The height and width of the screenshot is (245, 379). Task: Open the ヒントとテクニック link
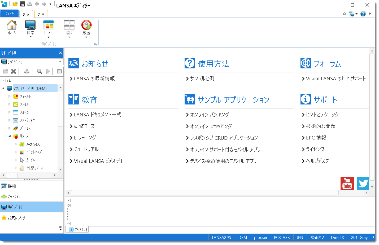(x=322, y=115)
